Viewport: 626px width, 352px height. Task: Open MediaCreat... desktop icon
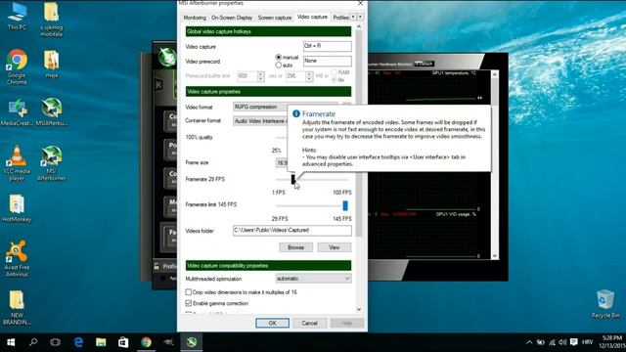point(17,111)
